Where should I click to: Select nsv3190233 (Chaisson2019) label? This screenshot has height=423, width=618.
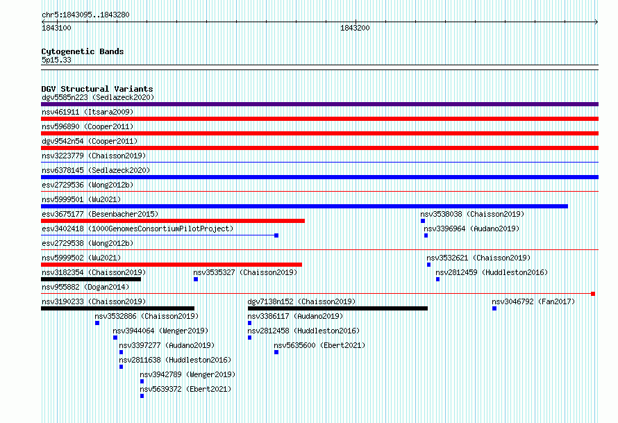tap(94, 301)
